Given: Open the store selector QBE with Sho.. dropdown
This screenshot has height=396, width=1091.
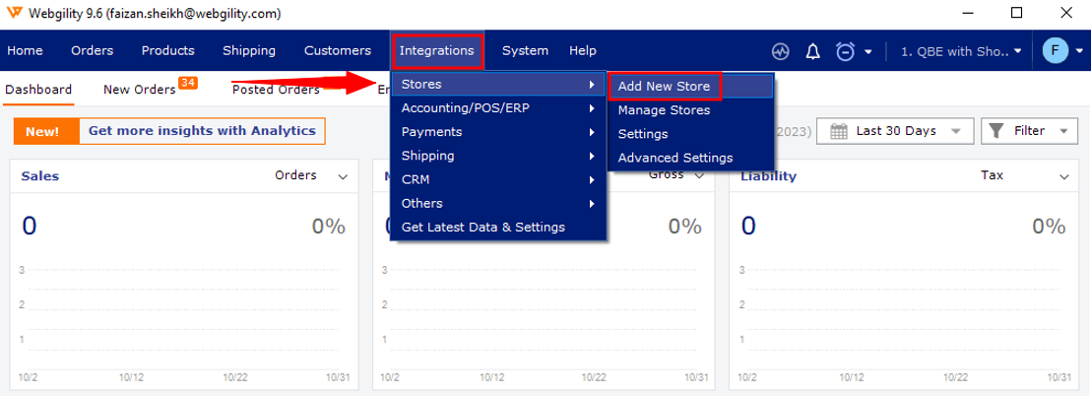Looking at the screenshot, I should pyautogui.click(x=961, y=51).
